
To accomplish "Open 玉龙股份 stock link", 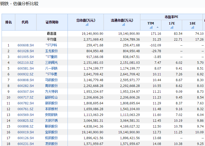I will 51,51.
